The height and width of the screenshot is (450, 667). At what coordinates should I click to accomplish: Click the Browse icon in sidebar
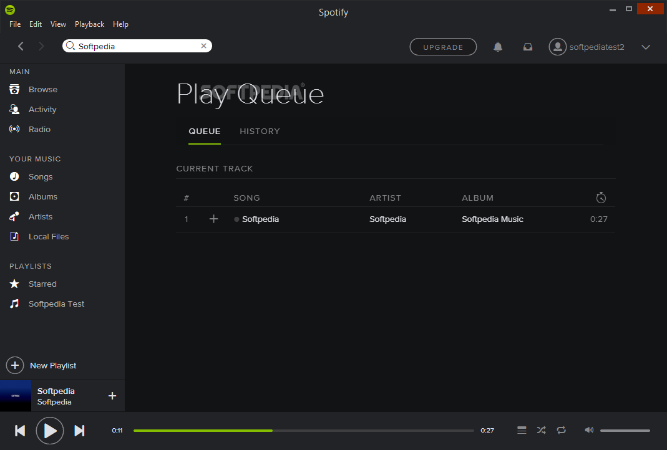point(14,89)
